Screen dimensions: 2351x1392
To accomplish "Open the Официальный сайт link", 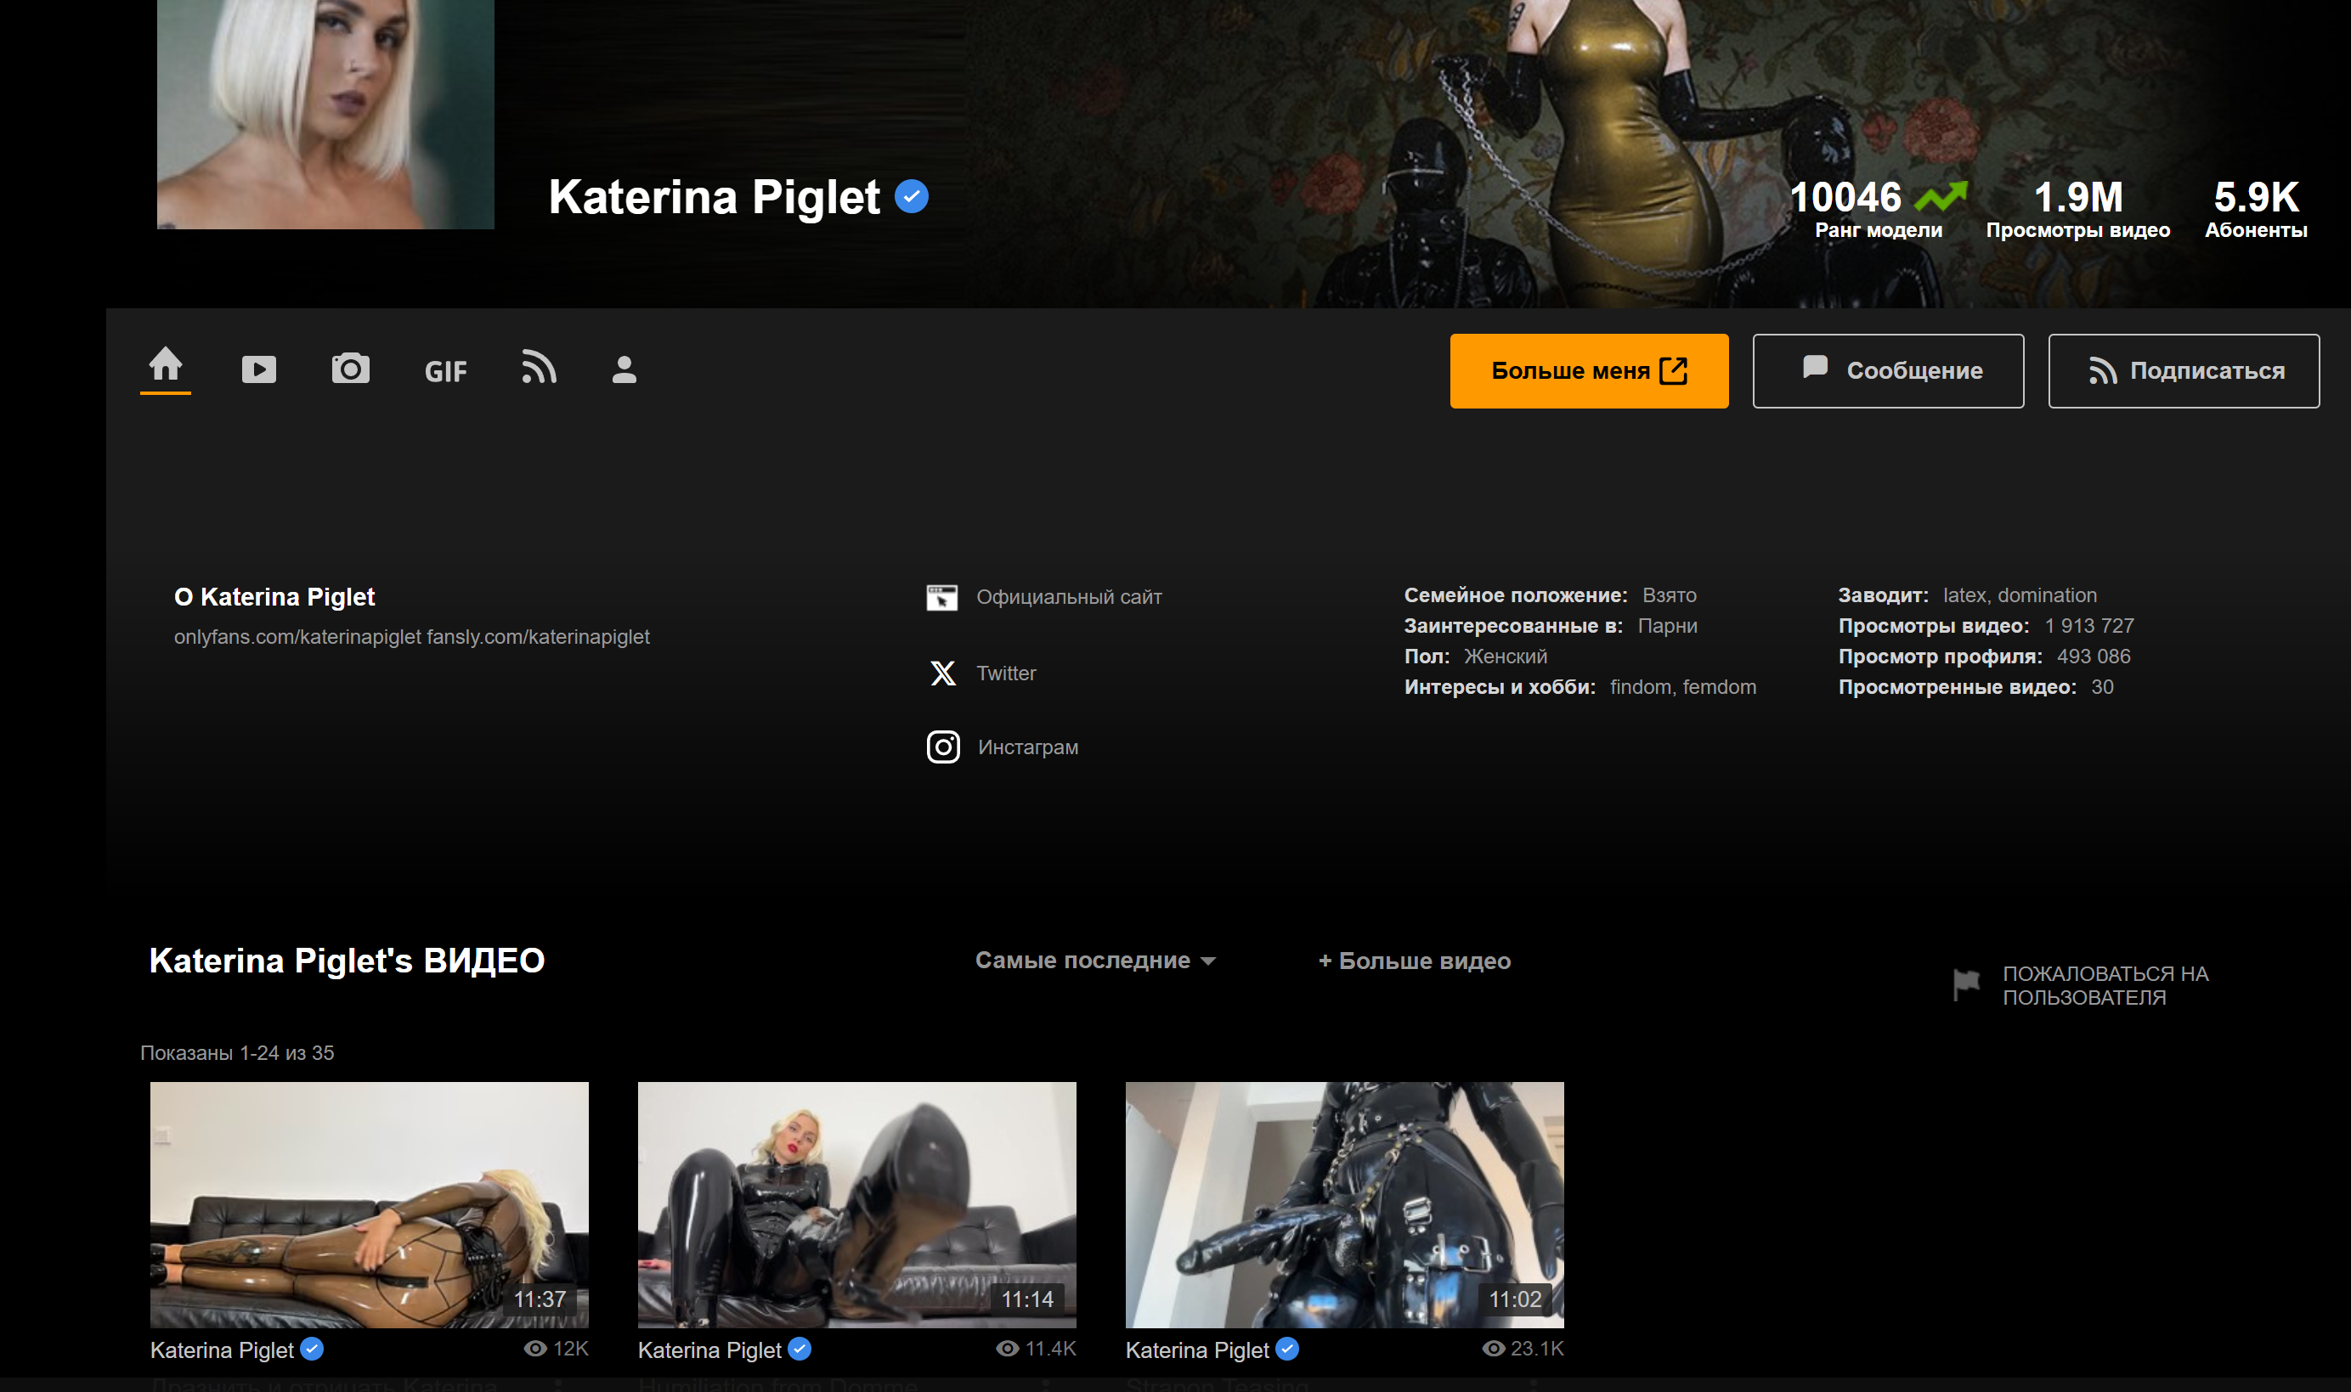I will [x=1069, y=598].
